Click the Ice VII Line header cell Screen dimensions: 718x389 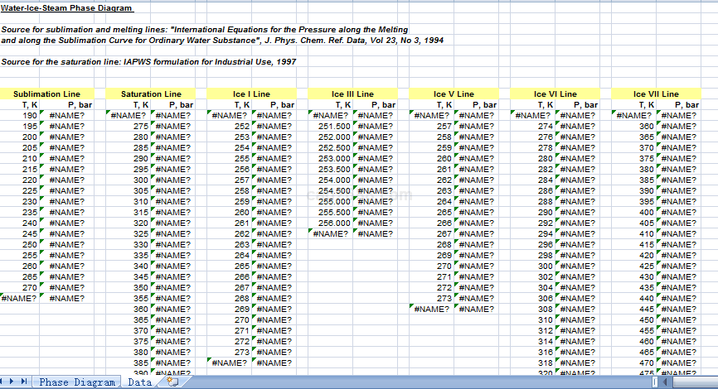point(656,94)
